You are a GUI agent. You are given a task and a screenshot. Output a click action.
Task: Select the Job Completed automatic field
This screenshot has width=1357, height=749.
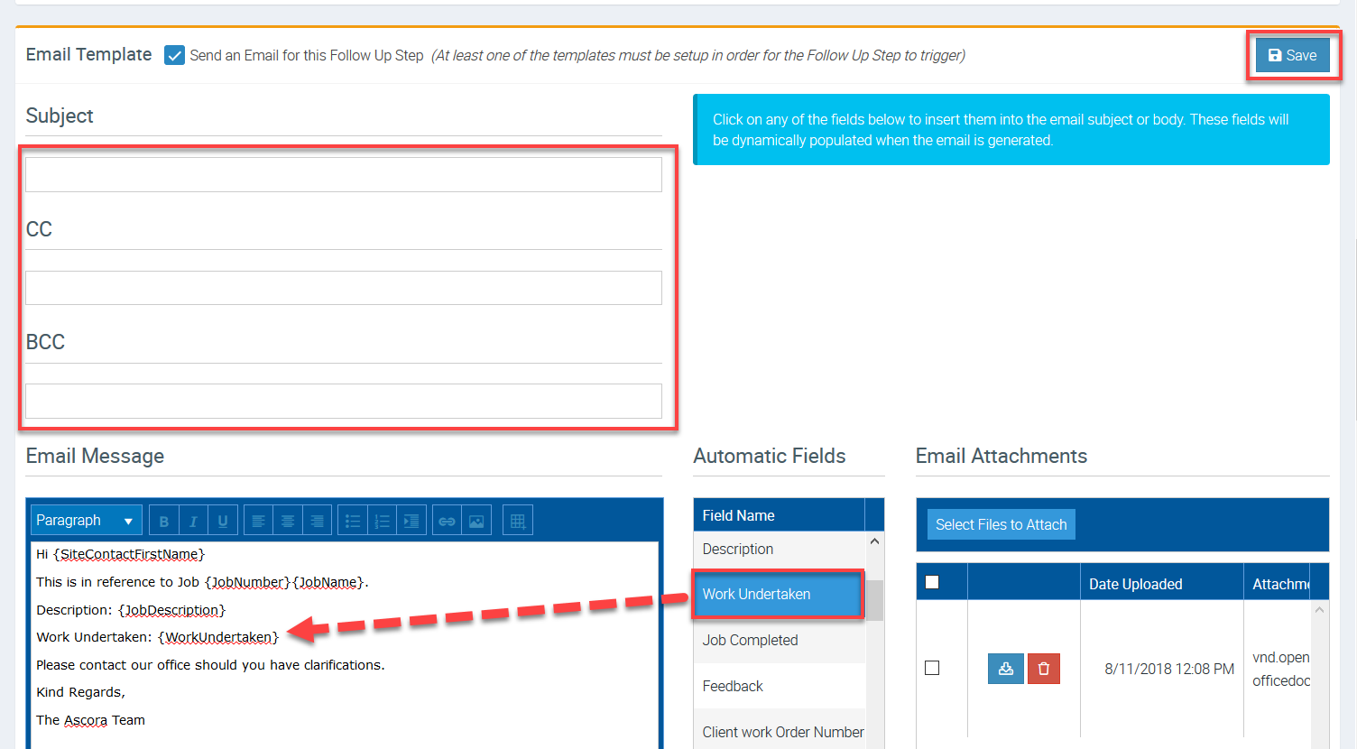click(x=751, y=640)
